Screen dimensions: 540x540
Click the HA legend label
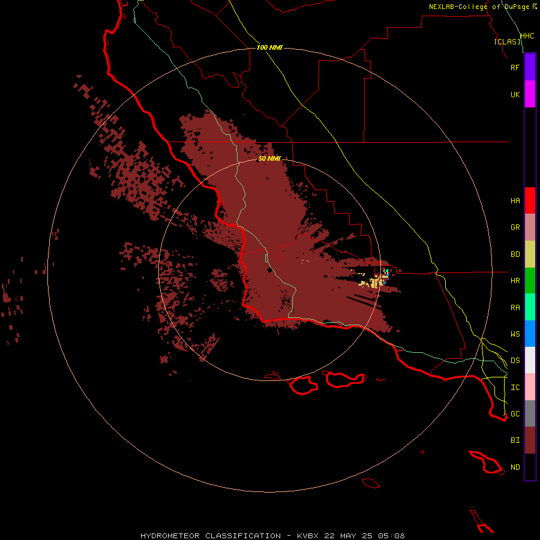tap(515, 200)
